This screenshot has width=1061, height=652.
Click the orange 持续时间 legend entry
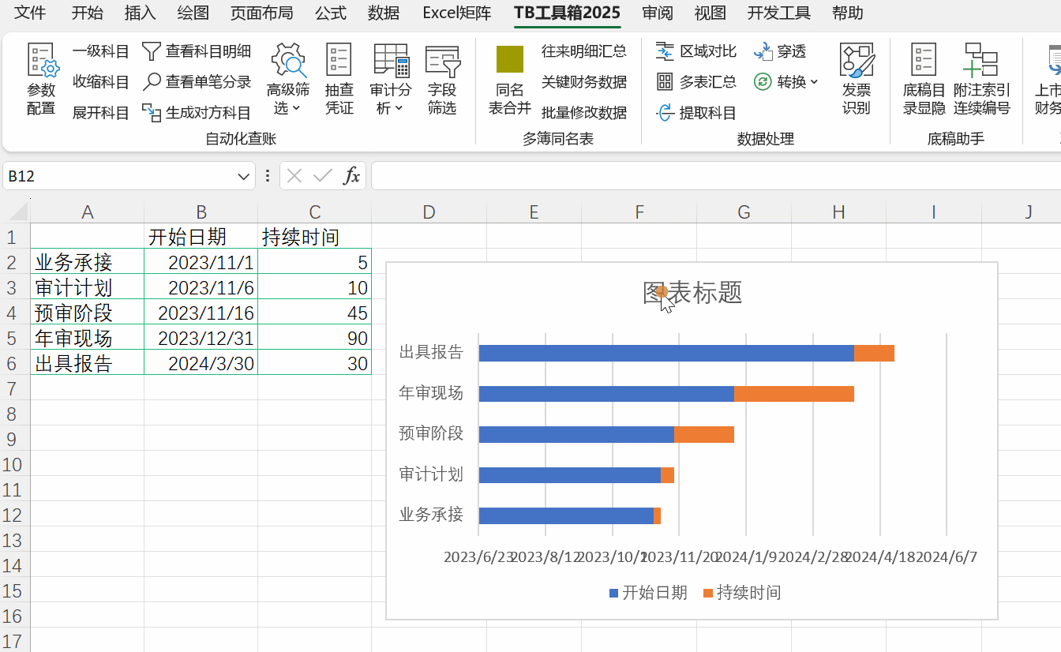coord(742,593)
